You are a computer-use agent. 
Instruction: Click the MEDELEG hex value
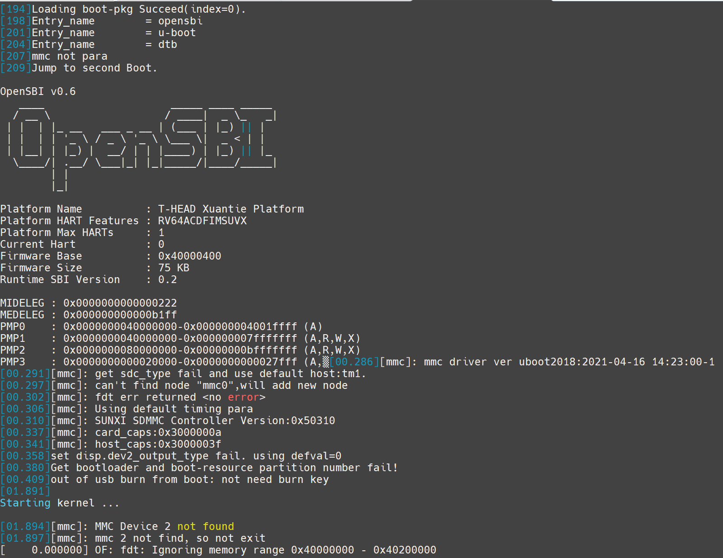pos(120,315)
